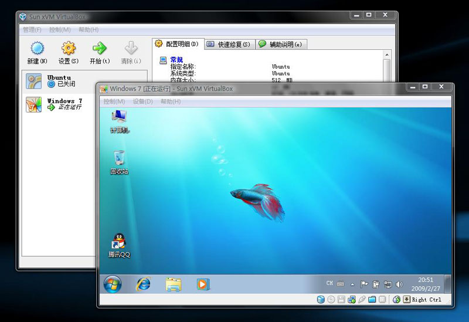The height and width of the screenshot is (322, 469).
Task: Launch Internet Explorer from guest taskbar
Action: (x=144, y=284)
